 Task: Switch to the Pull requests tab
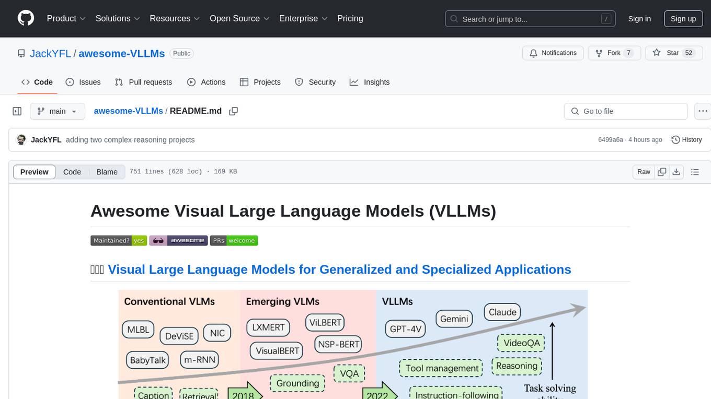pyautogui.click(x=143, y=82)
